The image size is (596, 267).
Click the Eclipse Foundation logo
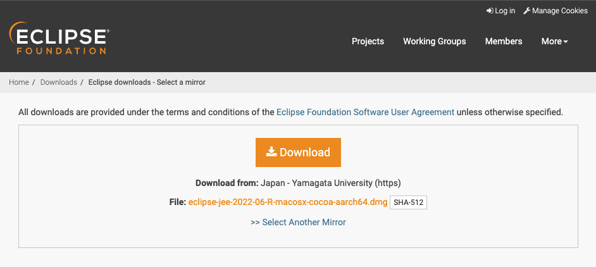click(x=59, y=38)
